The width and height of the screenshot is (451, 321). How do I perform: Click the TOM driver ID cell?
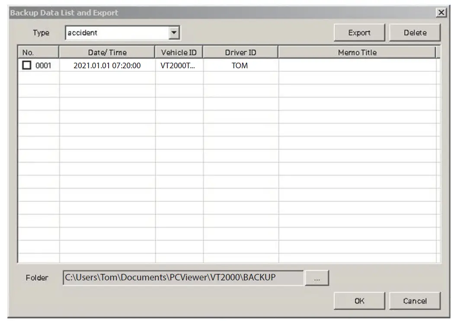point(240,65)
